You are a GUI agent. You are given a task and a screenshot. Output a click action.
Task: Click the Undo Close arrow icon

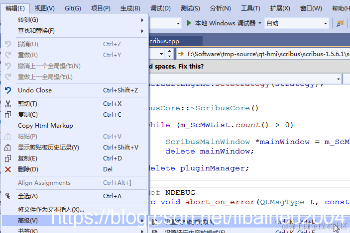(8, 90)
